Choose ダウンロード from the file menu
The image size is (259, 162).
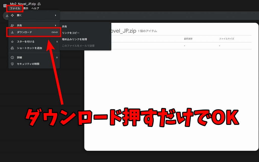[25, 32]
